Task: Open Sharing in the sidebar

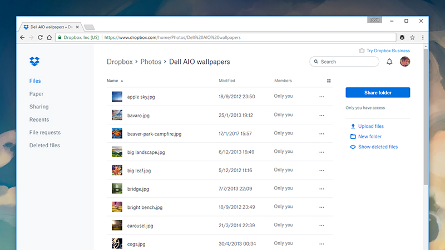Action: click(x=39, y=107)
